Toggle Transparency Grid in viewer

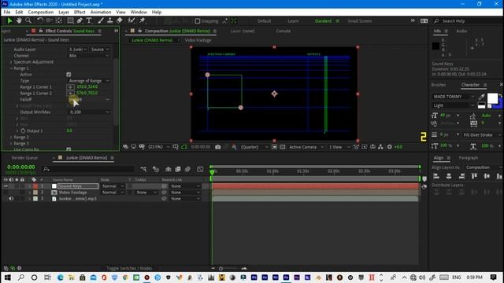[282, 147]
